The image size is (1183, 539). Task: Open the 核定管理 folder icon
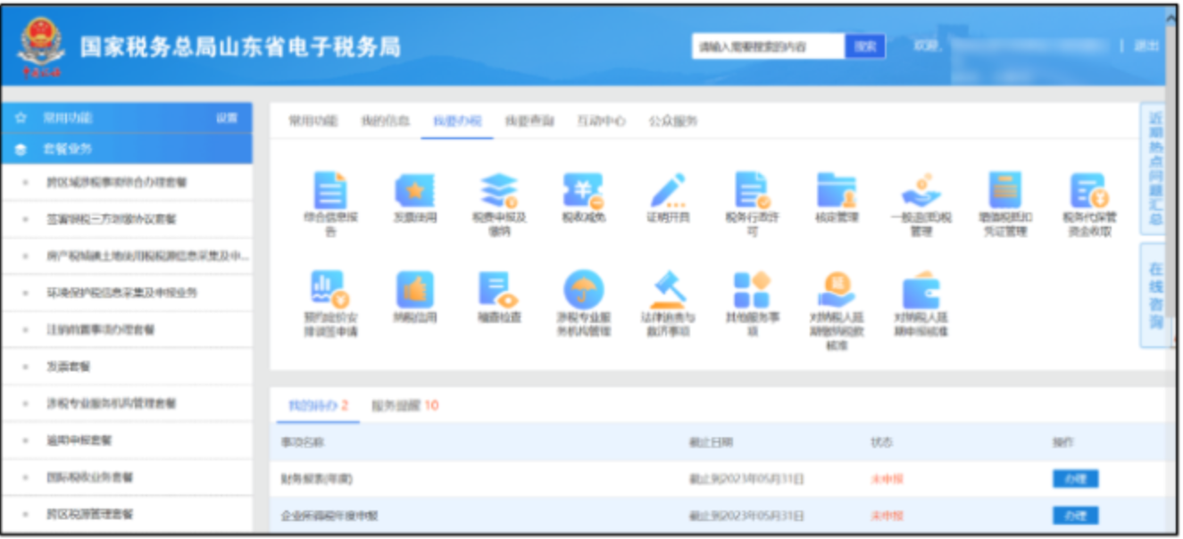point(836,191)
